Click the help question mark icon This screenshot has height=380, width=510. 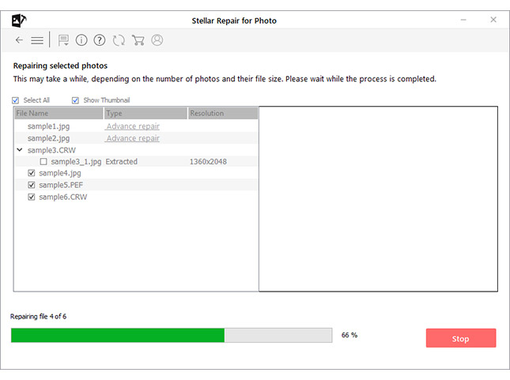tap(100, 40)
